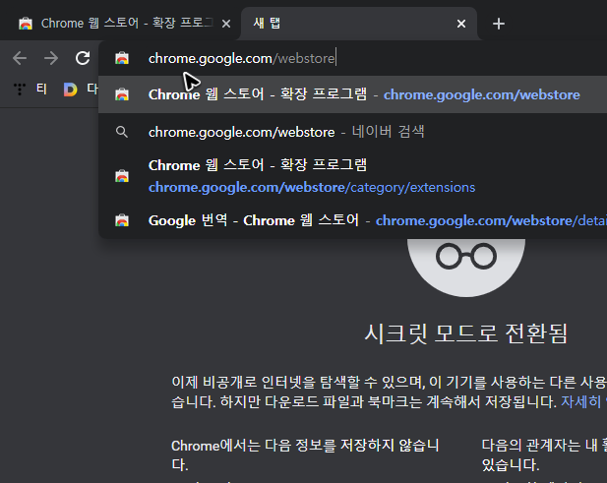Screen dimensions: 607x483
Task: Choose the highlighted Chrome 웹 스토어 - 확장 프로그램 suggestion
Action: click(352, 94)
